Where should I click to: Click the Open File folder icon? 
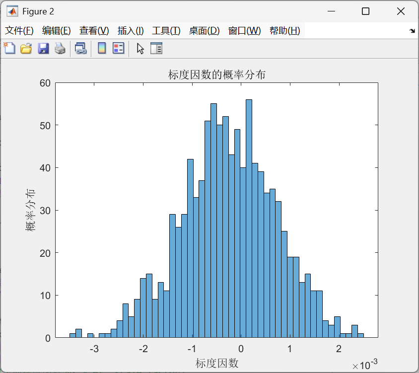tap(26, 48)
